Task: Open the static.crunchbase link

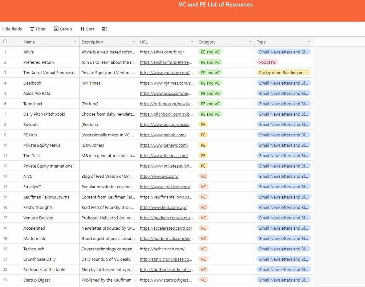Action: point(166,259)
